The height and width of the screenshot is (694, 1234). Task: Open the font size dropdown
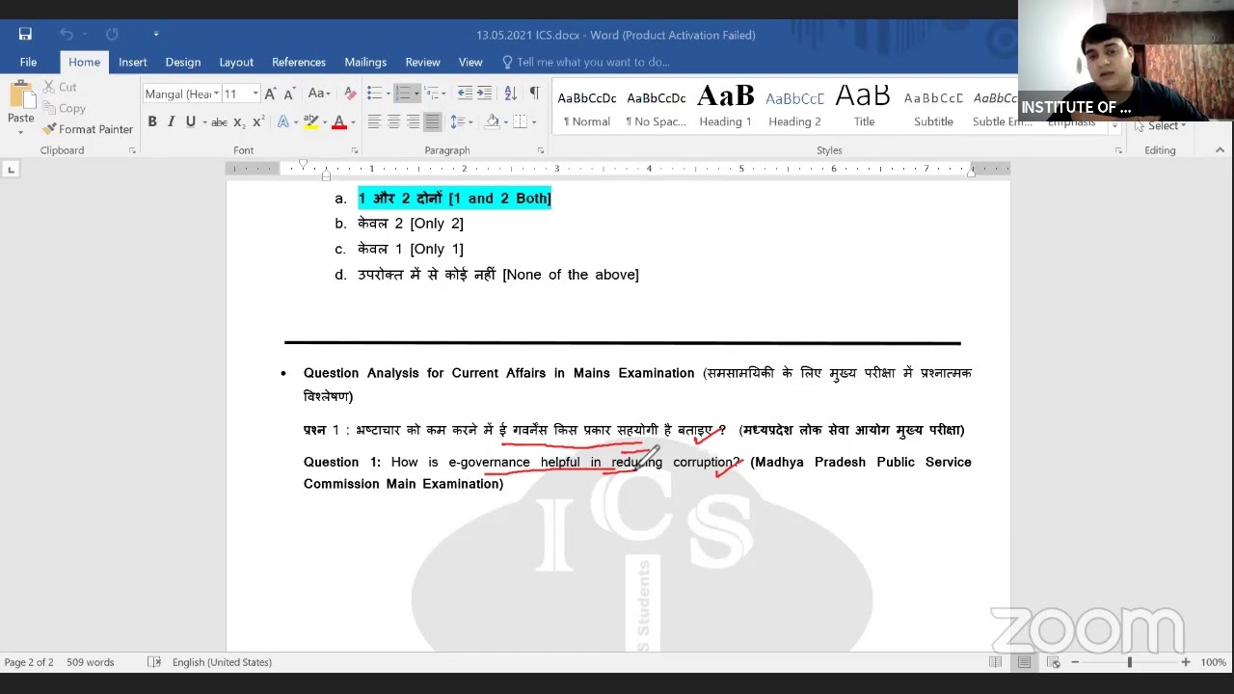point(255,93)
